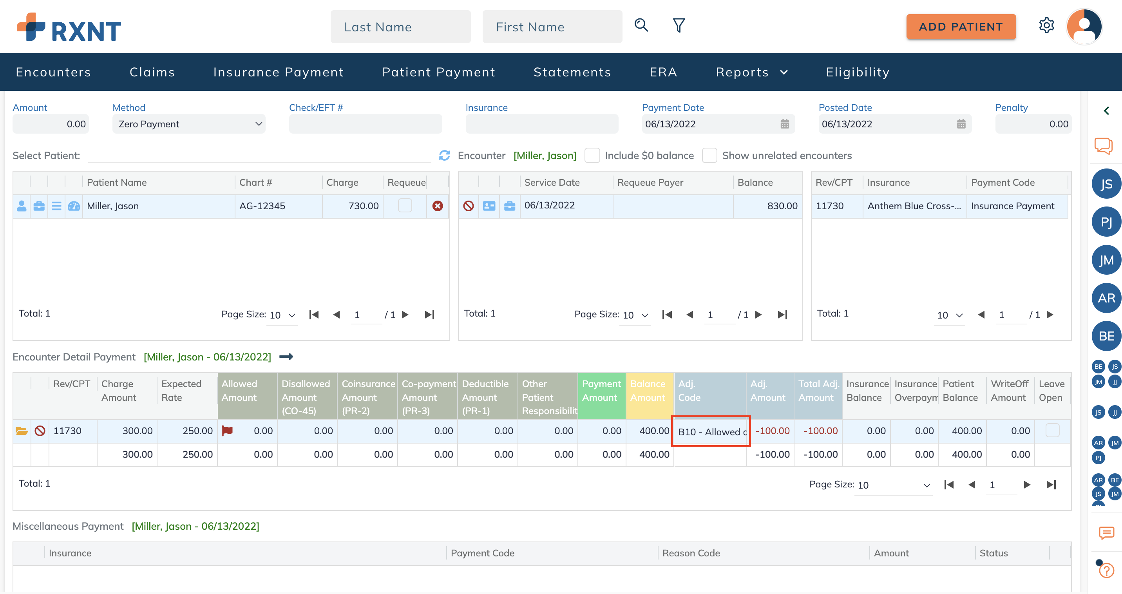
Task: Click the red flag in Allowed Amount
Action: (227, 431)
